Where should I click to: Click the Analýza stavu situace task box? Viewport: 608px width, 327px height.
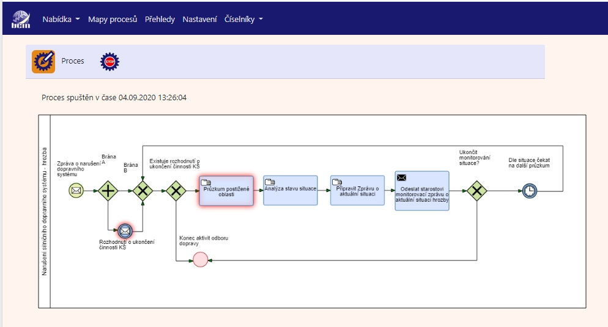coord(291,191)
